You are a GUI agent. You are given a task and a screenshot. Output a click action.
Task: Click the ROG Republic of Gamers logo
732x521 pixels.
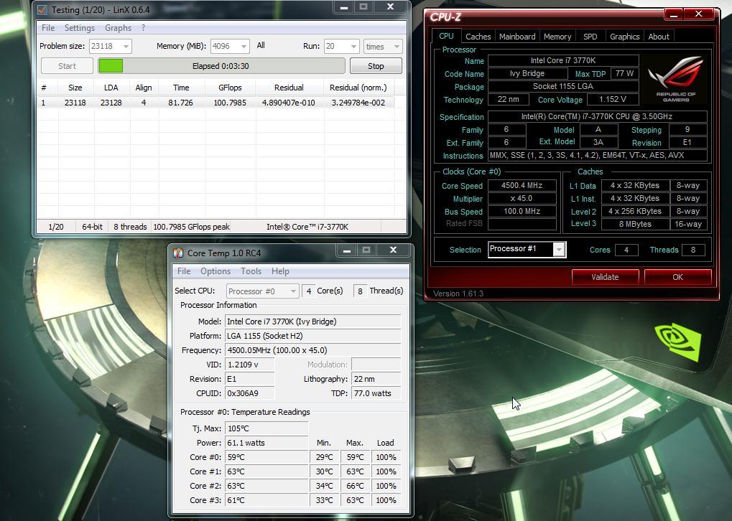click(x=675, y=78)
